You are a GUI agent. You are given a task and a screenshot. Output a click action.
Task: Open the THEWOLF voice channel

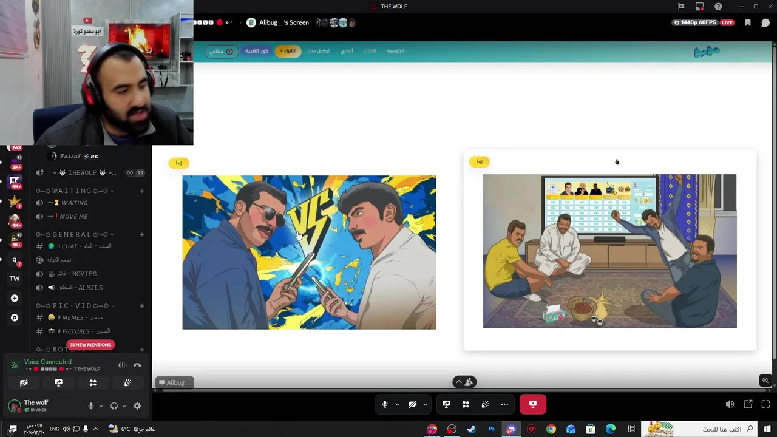pyautogui.click(x=91, y=173)
